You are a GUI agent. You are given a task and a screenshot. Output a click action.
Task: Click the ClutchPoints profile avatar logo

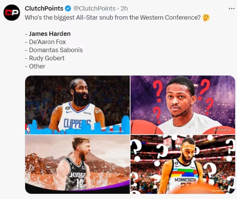[x=11, y=13]
